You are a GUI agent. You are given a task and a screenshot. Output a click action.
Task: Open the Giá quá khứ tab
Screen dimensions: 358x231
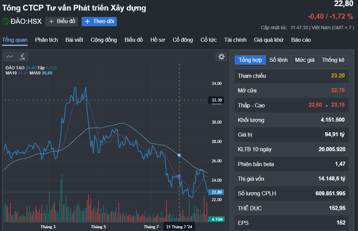tap(269, 40)
